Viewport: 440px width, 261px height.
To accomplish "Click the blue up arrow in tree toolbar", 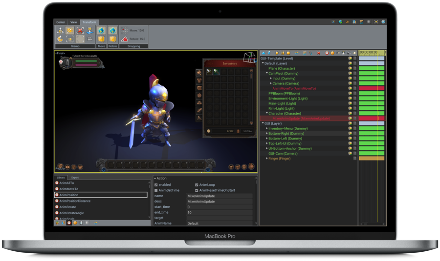I will click(x=264, y=53).
